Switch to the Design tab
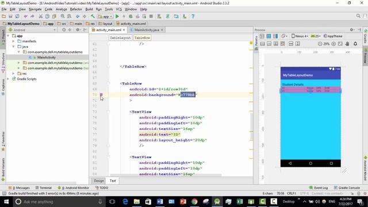The width and height of the screenshot is (368, 207). coord(99,181)
